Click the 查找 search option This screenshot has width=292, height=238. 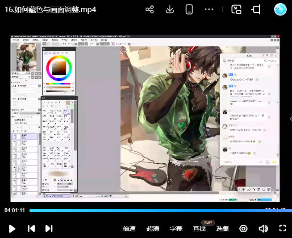[199, 229]
